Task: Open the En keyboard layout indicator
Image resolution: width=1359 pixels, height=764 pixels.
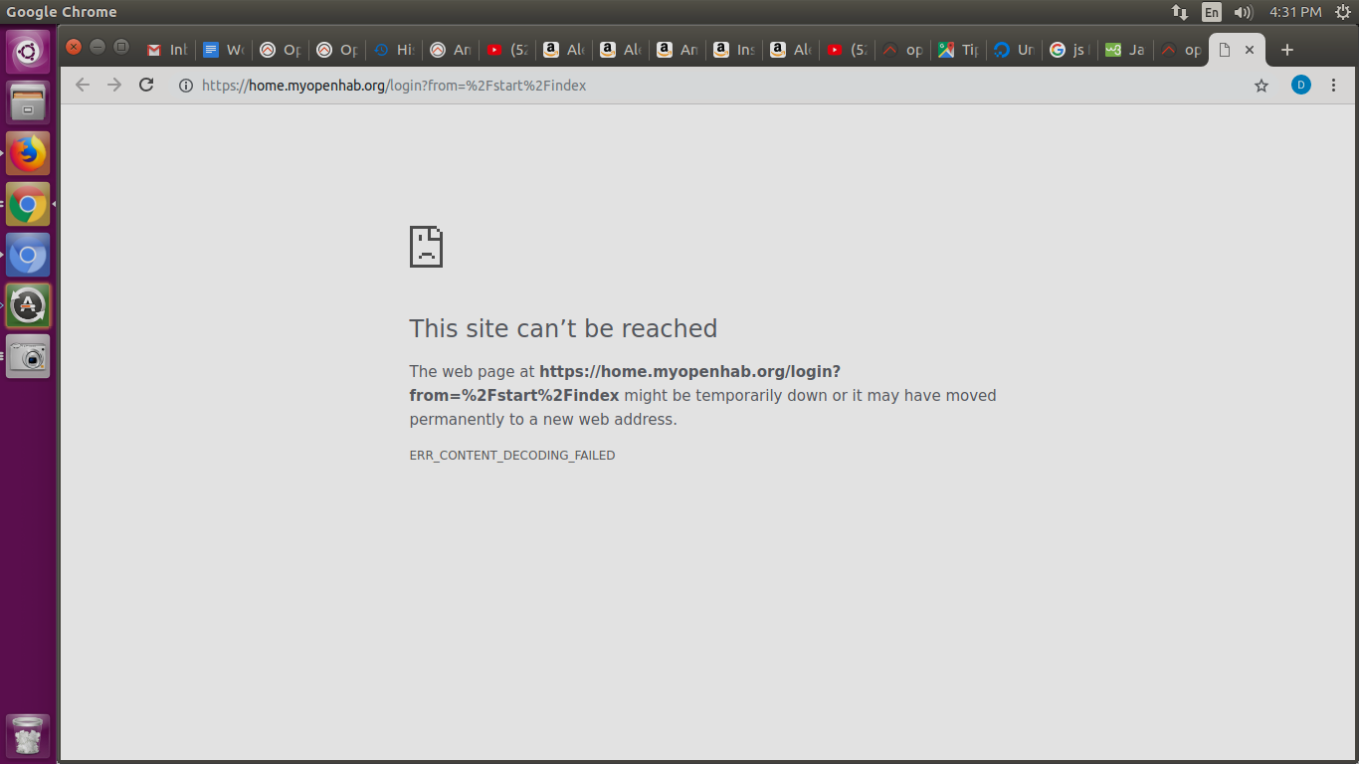Action: [x=1211, y=12]
